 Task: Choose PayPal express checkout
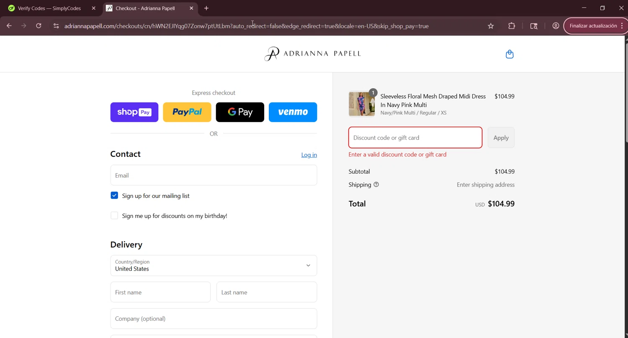187,112
